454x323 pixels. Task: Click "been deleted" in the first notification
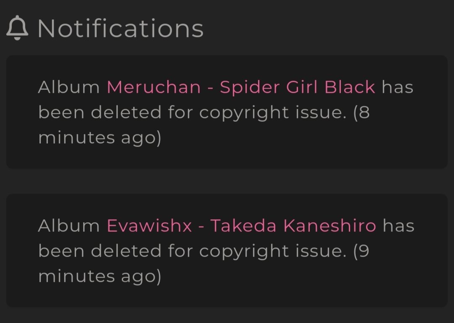click(x=100, y=112)
